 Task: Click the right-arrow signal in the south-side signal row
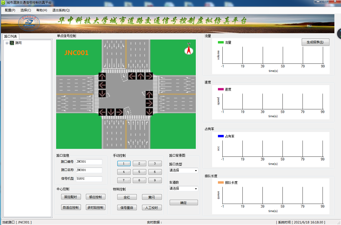coord(119,112)
